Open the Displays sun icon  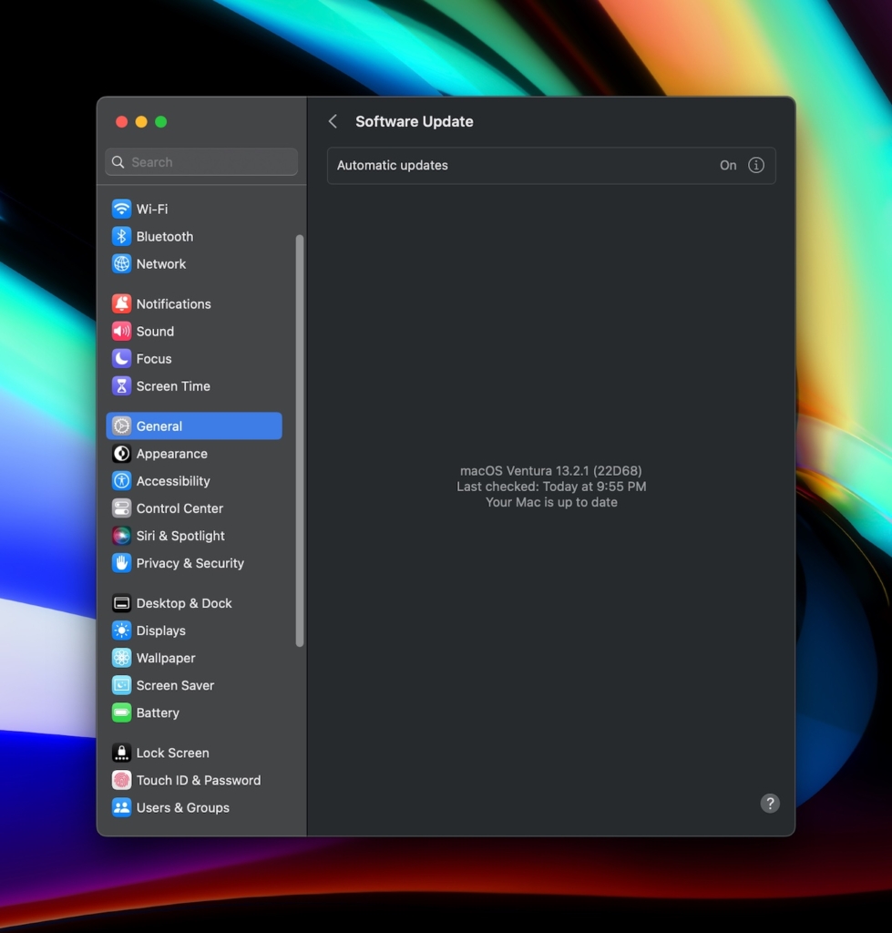pos(121,631)
